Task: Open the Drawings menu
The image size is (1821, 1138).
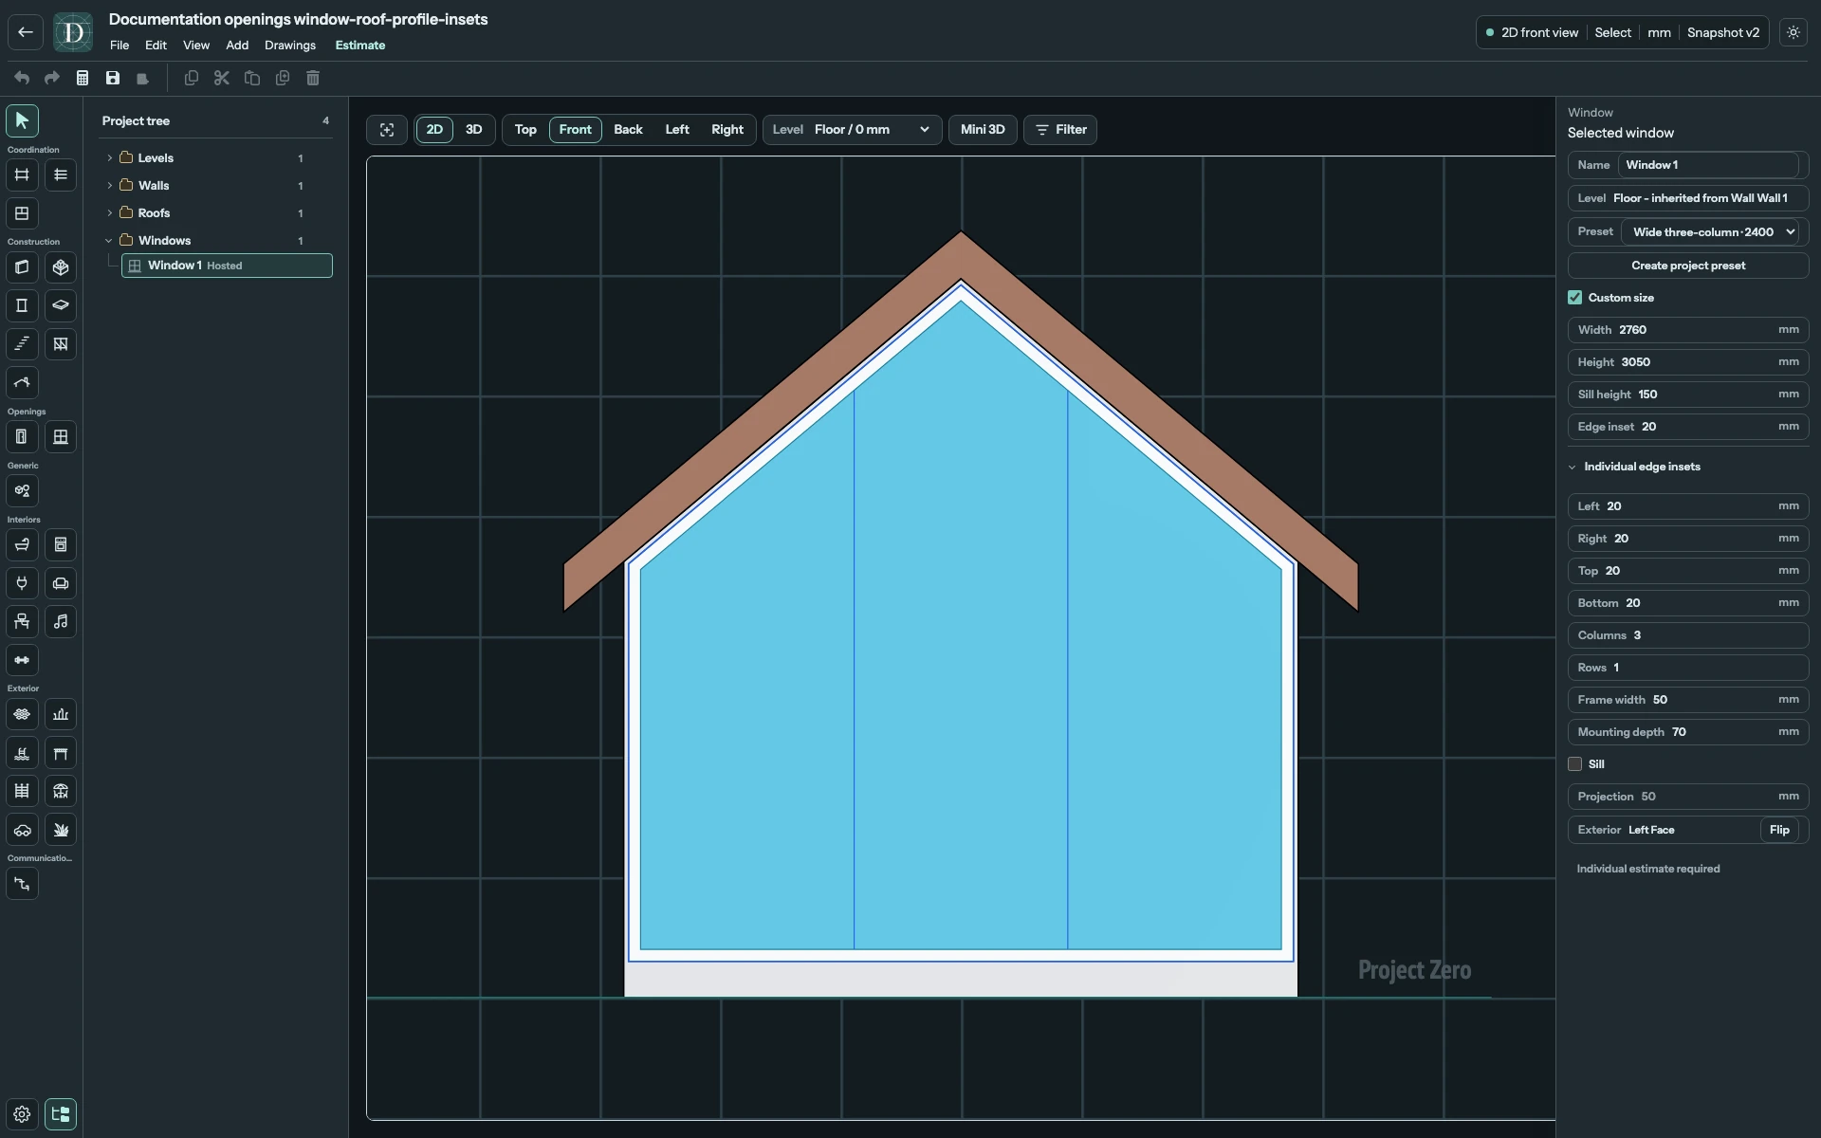Action: (x=290, y=46)
